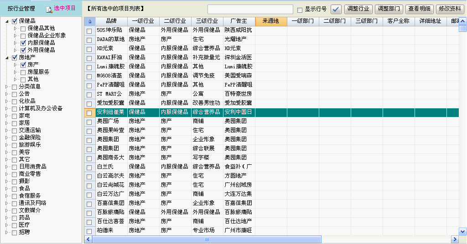Sort by the 广告主 column header

click(239, 21)
